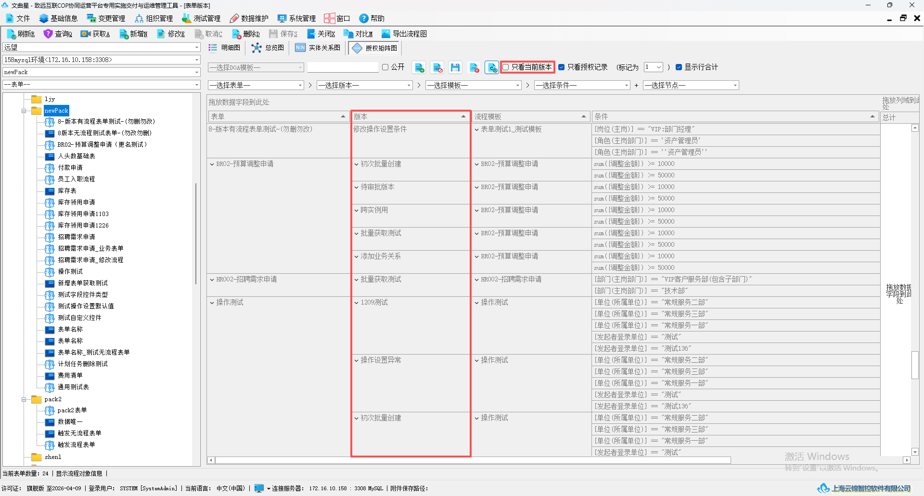Enable the 只看当前版本 checkbox
The width and height of the screenshot is (924, 496).
pos(506,67)
